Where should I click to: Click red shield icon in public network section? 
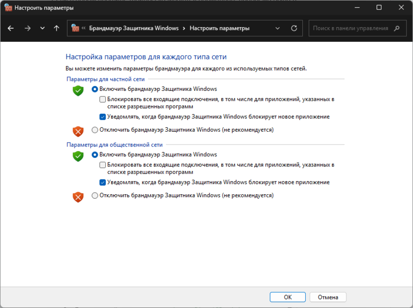[78, 197]
